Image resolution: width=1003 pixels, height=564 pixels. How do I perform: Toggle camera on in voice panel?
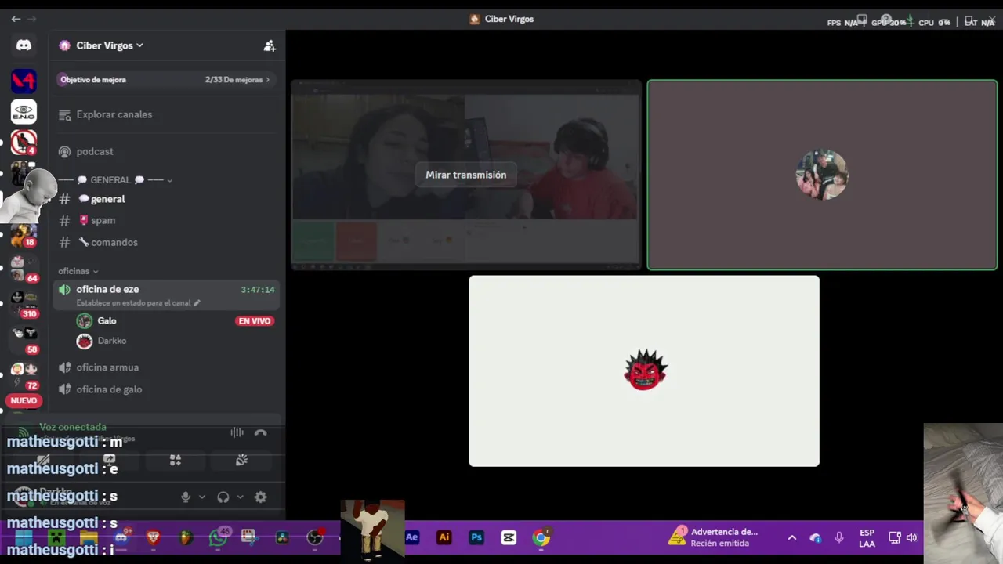click(x=43, y=461)
